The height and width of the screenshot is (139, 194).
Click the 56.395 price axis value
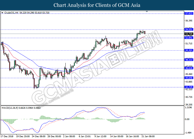pos(189,21)
